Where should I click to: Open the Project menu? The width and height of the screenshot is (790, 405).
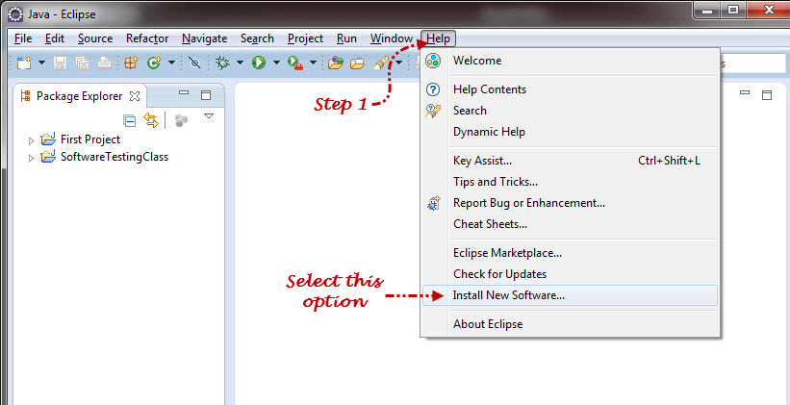pyautogui.click(x=305, y=38)
